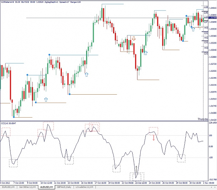
Task: Click the 1.01585 price axis label
Action: [x=213, y=113]
